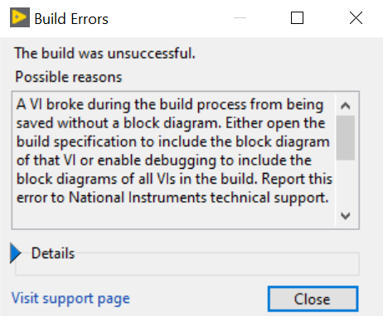Viewport: 383px width, 316px height.
Task: Click the line mentioning National Instruments technical support
Action: click(172, 198)
